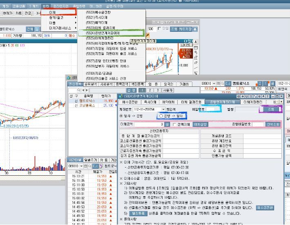The height and width of the screenshot is (225, 290).
Task: Open the 금융상품 top menu
Action: coord(19,6)
